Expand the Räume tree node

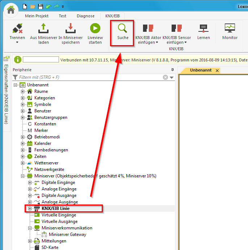(23, 91)
